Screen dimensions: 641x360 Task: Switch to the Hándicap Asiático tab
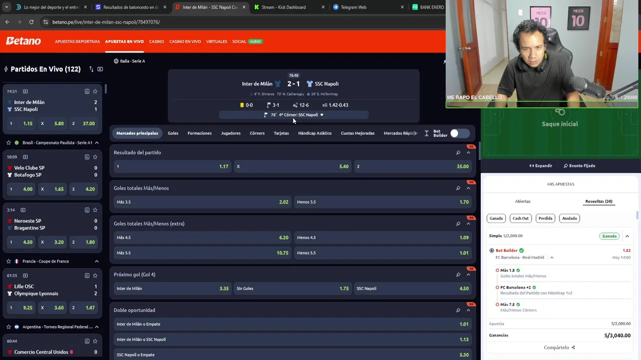(x=314, y=133)
